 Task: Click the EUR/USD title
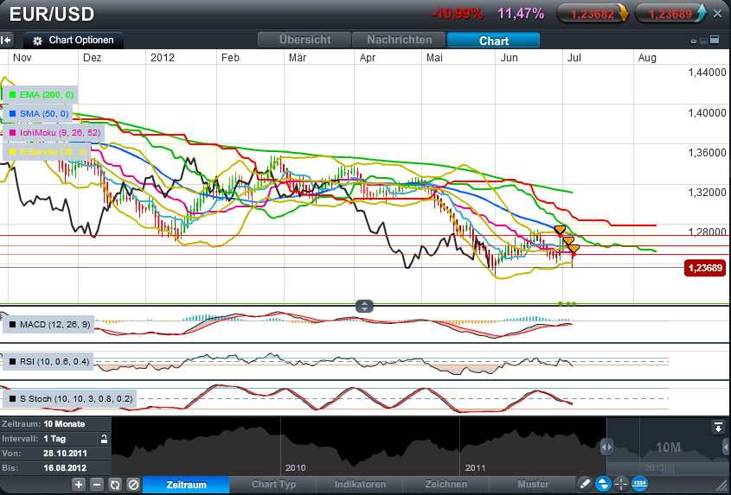pos(52,15)
